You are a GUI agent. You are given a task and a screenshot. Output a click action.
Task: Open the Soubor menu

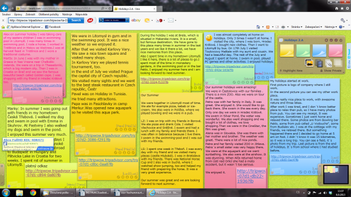[6, 14]
